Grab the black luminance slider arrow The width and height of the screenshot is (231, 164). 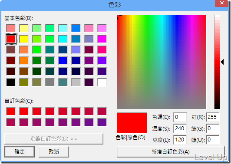pyautogui.click(x=222, y=62)
